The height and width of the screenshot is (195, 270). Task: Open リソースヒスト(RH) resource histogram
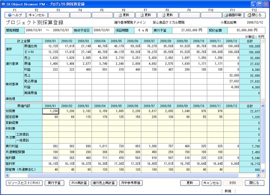[x=24, y=183]
